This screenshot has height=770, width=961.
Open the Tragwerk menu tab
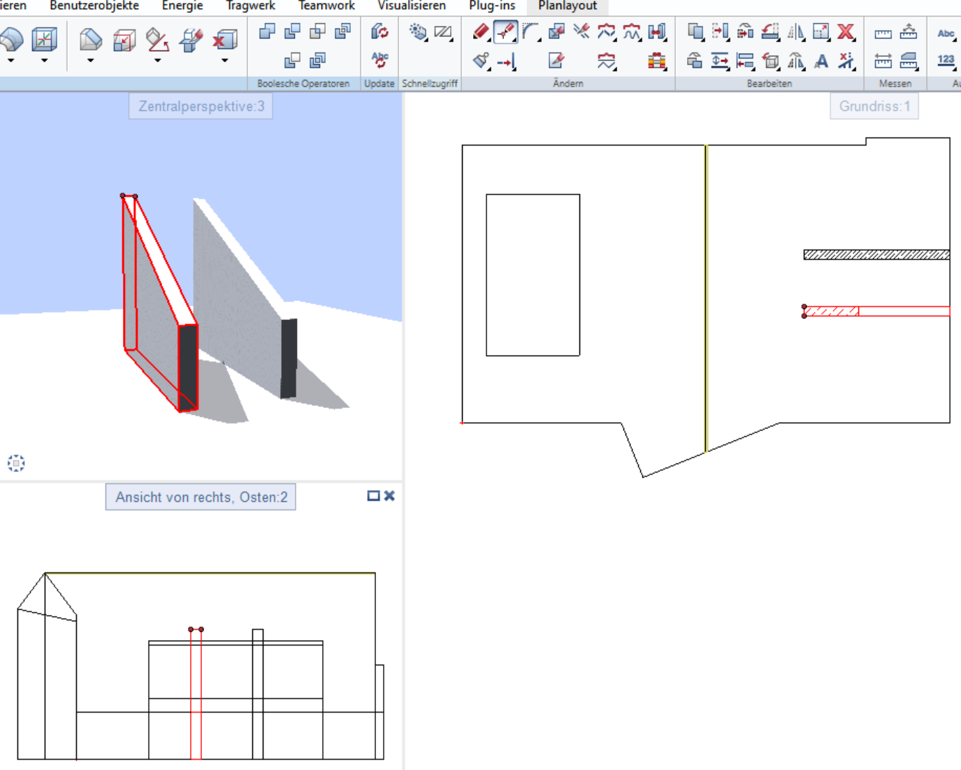250,6
